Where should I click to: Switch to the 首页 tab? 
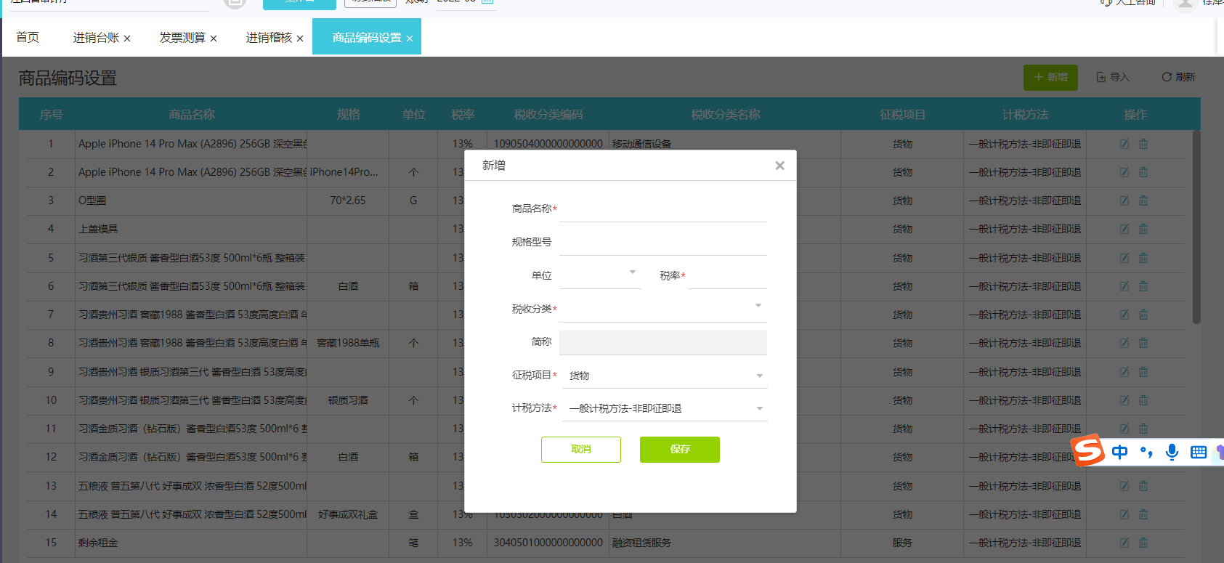(x=28, y=37)
